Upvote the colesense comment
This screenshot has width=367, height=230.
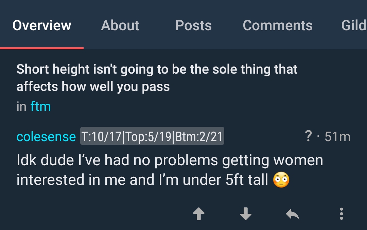pyautogui.click(x=199, y=214)
